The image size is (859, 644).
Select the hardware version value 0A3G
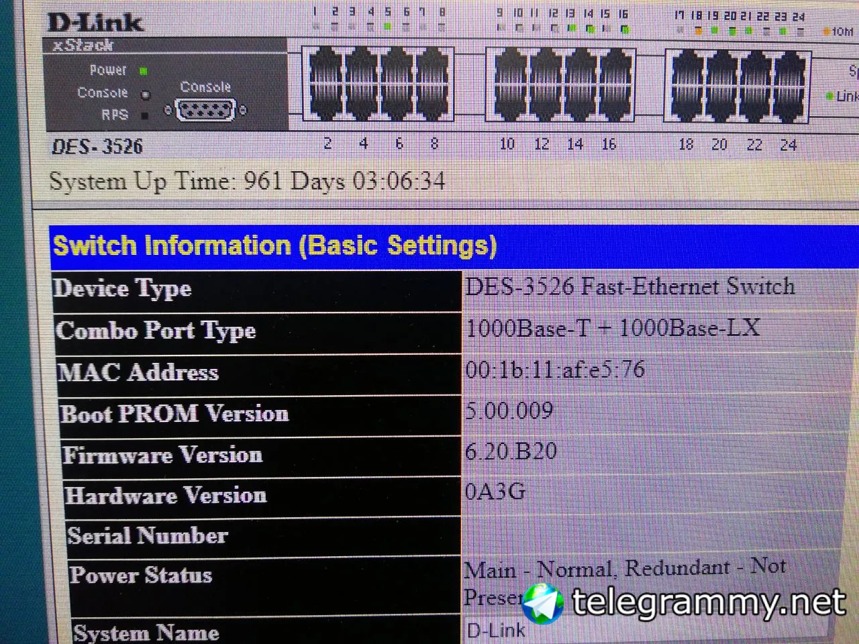click(x=495, y=491)
